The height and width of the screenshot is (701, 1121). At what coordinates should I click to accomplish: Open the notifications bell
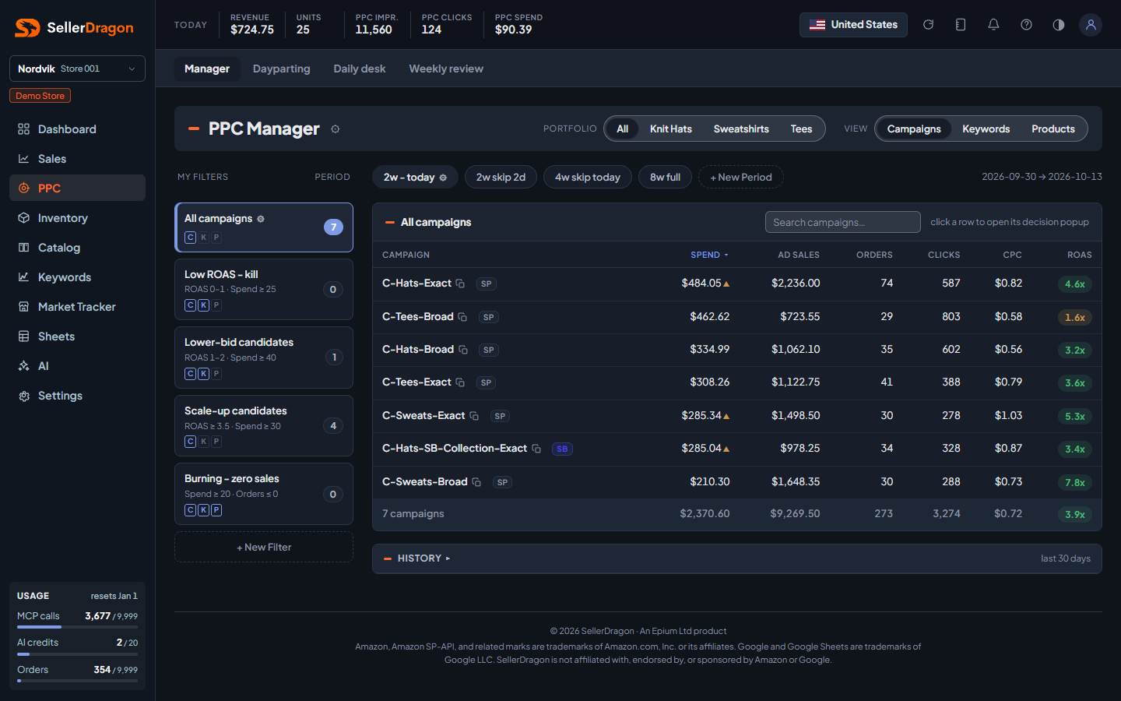click(x=993, y=25)
